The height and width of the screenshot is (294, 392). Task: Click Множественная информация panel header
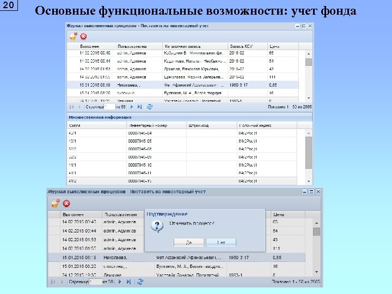click(x=189, y=117)
